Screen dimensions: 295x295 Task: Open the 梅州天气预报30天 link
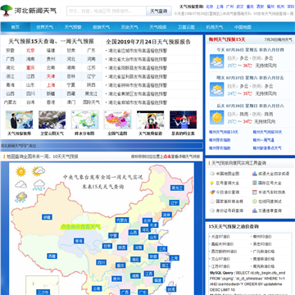point(267,132)
